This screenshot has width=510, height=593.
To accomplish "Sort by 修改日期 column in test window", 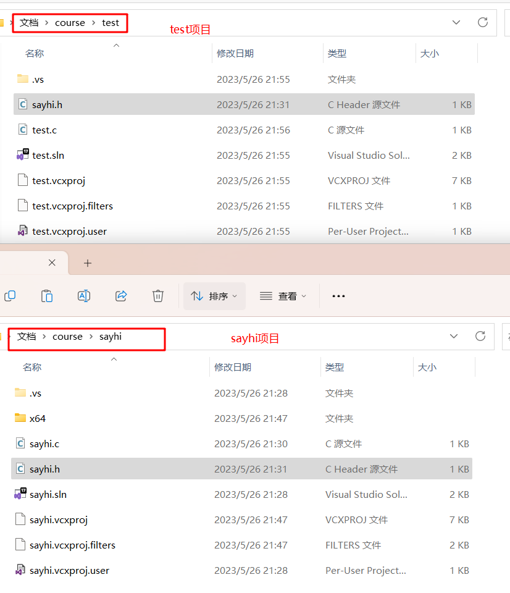I will (x=235, y=53).
